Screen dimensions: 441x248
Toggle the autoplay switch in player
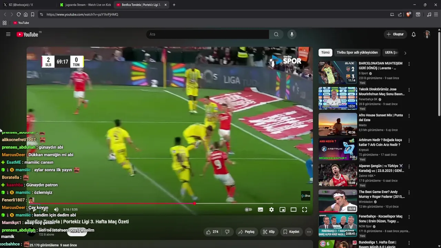[x=248, y=209]
